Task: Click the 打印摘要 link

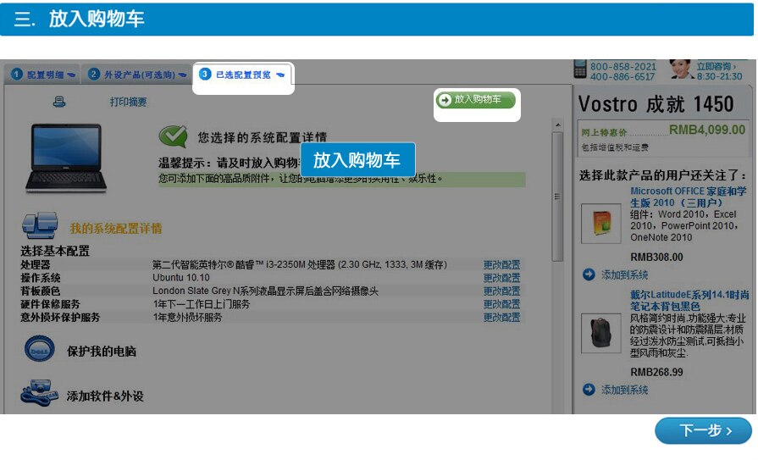Action: (x=128, y=102)
